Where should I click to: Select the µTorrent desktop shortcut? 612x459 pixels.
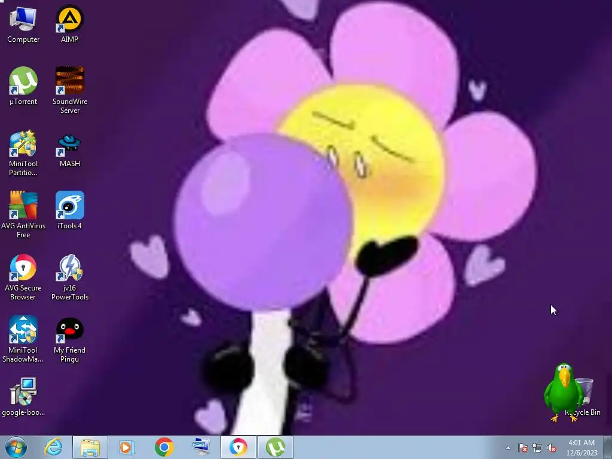[x=23, y=86]
